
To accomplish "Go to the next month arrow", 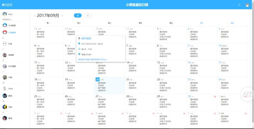I will (x=62, y=16).
